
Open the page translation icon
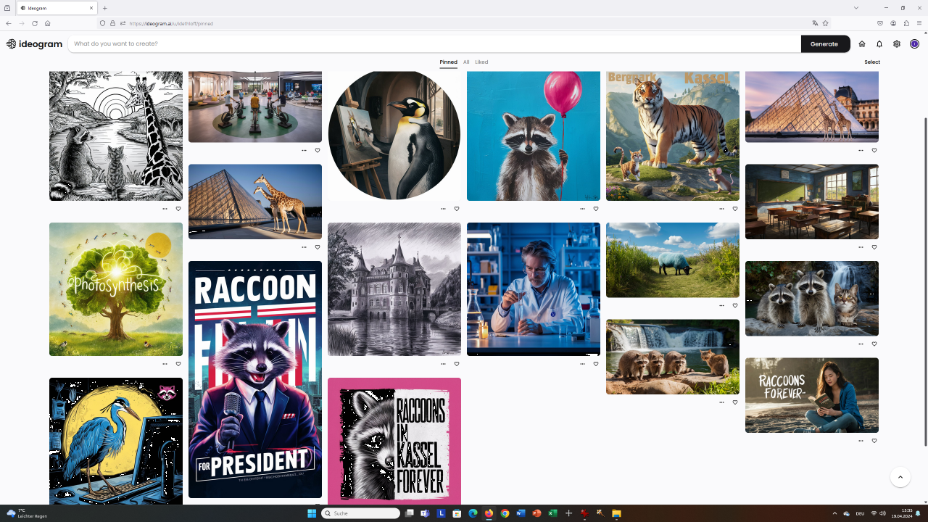point(815,23)
